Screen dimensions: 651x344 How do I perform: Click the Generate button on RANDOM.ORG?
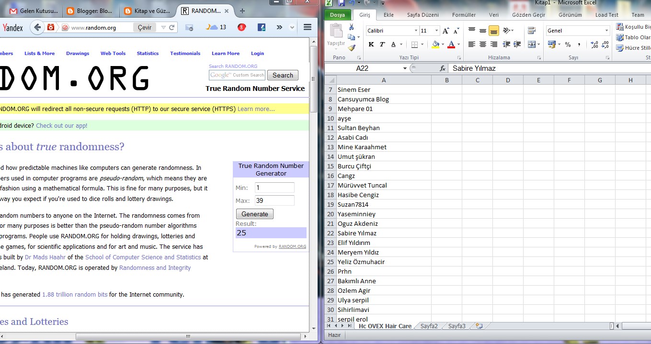pos(255,214)
